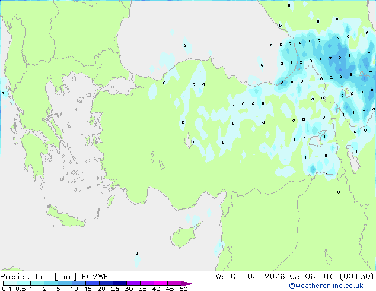The height and width of the screenshot is (291, 376).
Task: Click the '10' legend scale label
Action: click(x=74, y=289)
